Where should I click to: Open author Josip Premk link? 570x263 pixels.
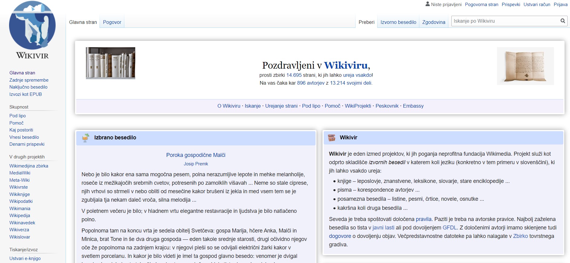[x=196, y=164]
